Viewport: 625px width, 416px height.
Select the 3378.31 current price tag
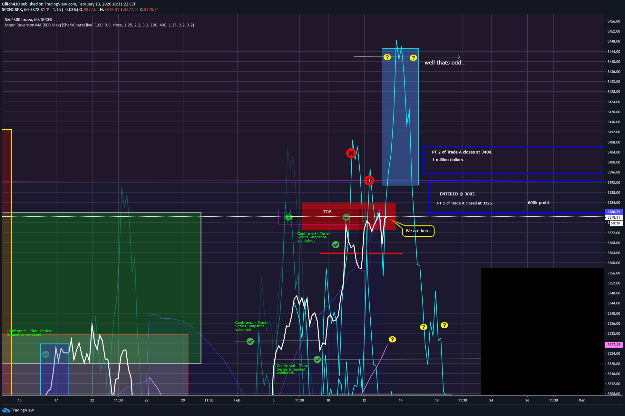(x=613, y=217)
